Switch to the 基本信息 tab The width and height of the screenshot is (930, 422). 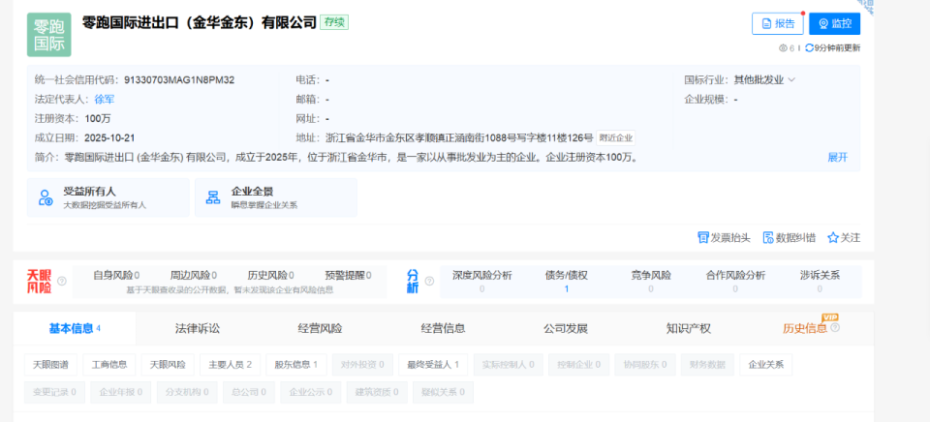(x=75, y=328)
